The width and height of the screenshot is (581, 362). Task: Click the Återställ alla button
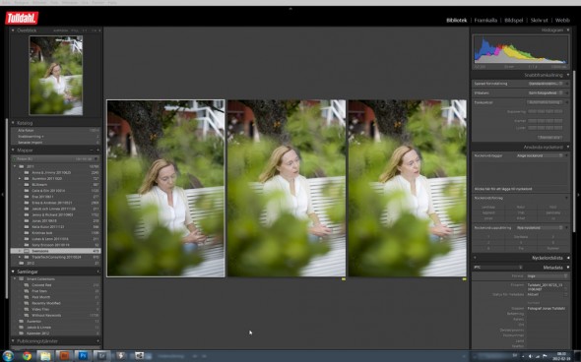549,138
